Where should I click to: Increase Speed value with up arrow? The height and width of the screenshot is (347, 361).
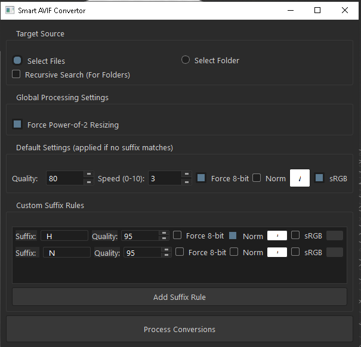click(x=187, y=174)
